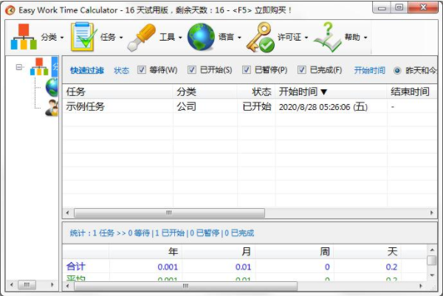
Task: Sort by the 分类 column header
Action: (205, 92)
